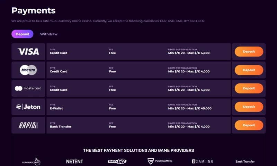Click the Jeton limits Max 40,000 text
This screenshot has height=166, width=277.
pyautogui.click(x=190, y=108)
